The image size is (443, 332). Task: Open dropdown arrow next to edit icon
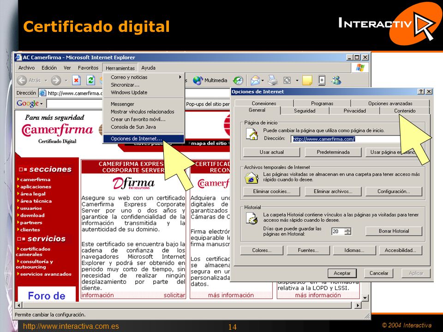pos(297,80)
